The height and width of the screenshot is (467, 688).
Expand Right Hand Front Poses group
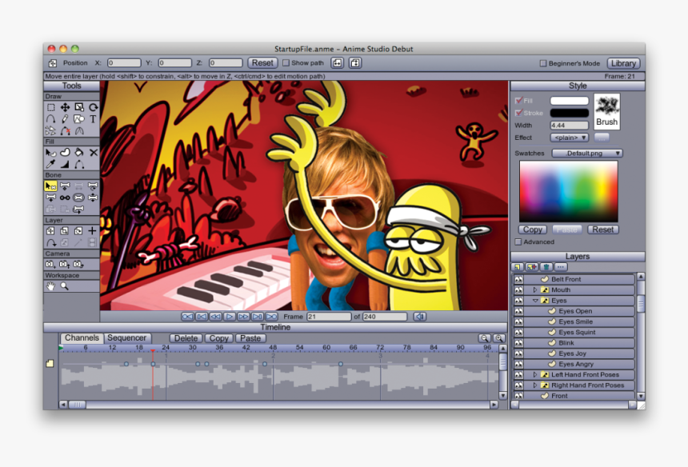click(x=535, y=385)
